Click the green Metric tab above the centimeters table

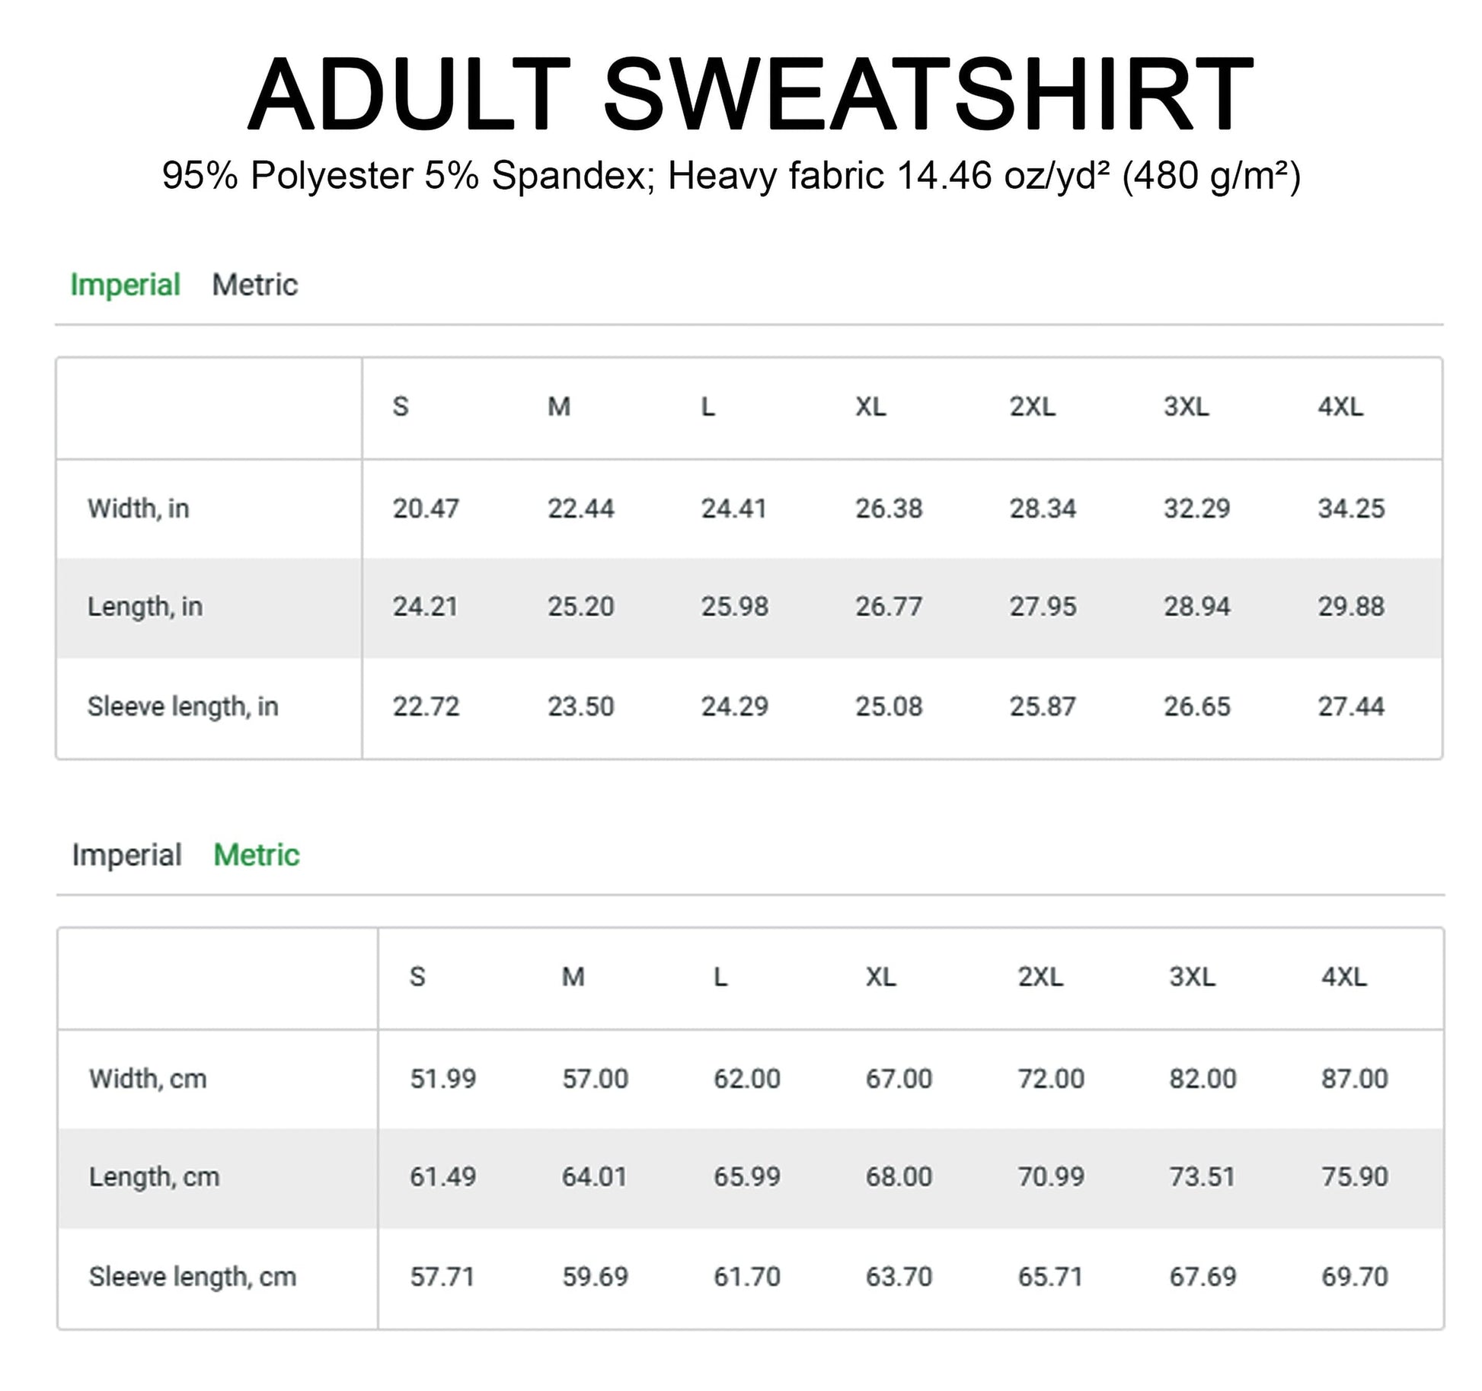tap(256, 855)
